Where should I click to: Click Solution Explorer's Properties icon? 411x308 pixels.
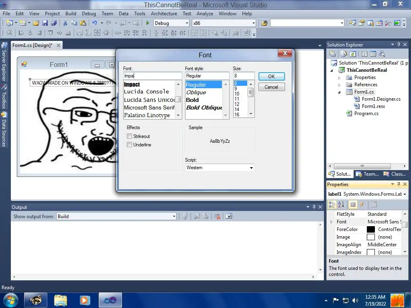332,54
